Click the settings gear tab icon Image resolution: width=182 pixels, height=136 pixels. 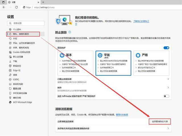click(9, 2)
